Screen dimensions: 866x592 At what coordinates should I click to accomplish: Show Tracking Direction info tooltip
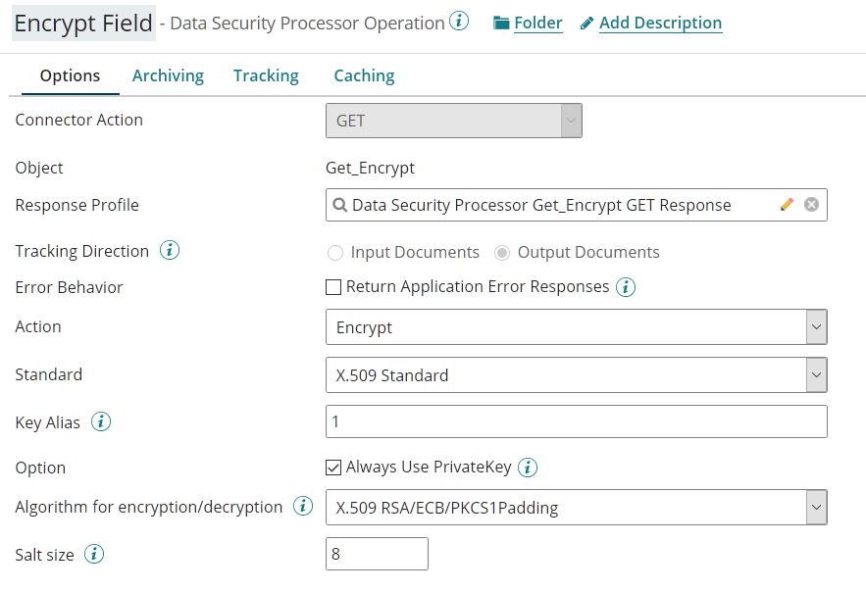(x=169, y=251)
